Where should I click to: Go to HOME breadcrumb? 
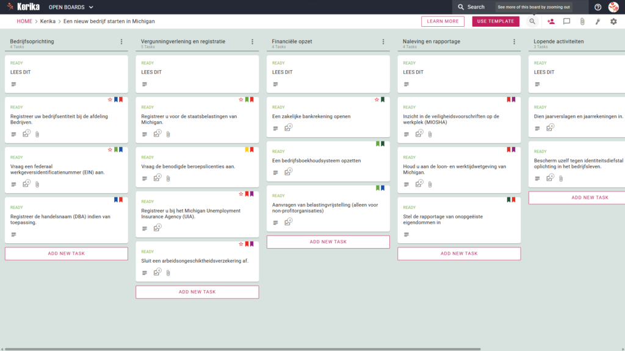24,21
